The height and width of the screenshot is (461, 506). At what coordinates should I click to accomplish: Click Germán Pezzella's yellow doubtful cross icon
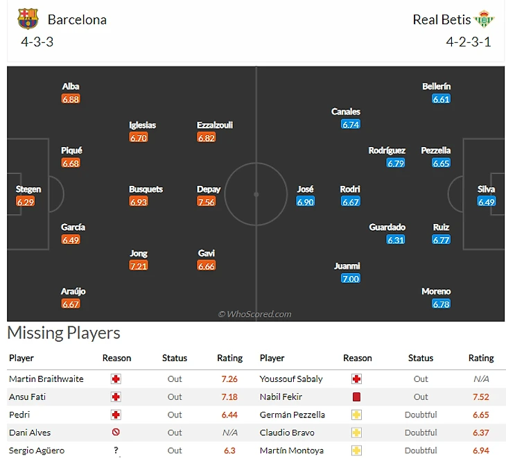pyautogui.click(x=357, y=415)
